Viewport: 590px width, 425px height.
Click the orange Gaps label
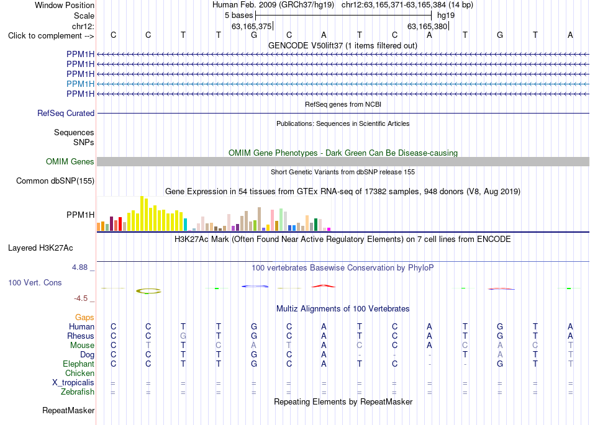84,318
